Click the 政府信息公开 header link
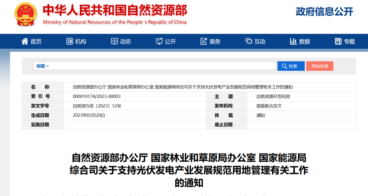 (324, 12)
